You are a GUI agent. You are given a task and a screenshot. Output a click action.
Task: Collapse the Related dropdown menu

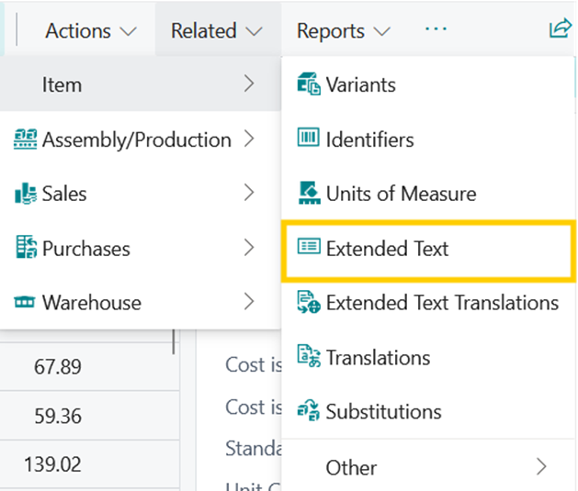217,30
